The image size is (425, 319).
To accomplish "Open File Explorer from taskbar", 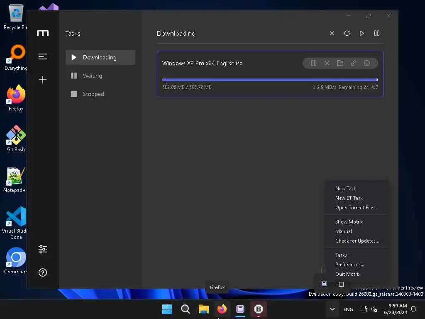I will (x=203, y=309).
